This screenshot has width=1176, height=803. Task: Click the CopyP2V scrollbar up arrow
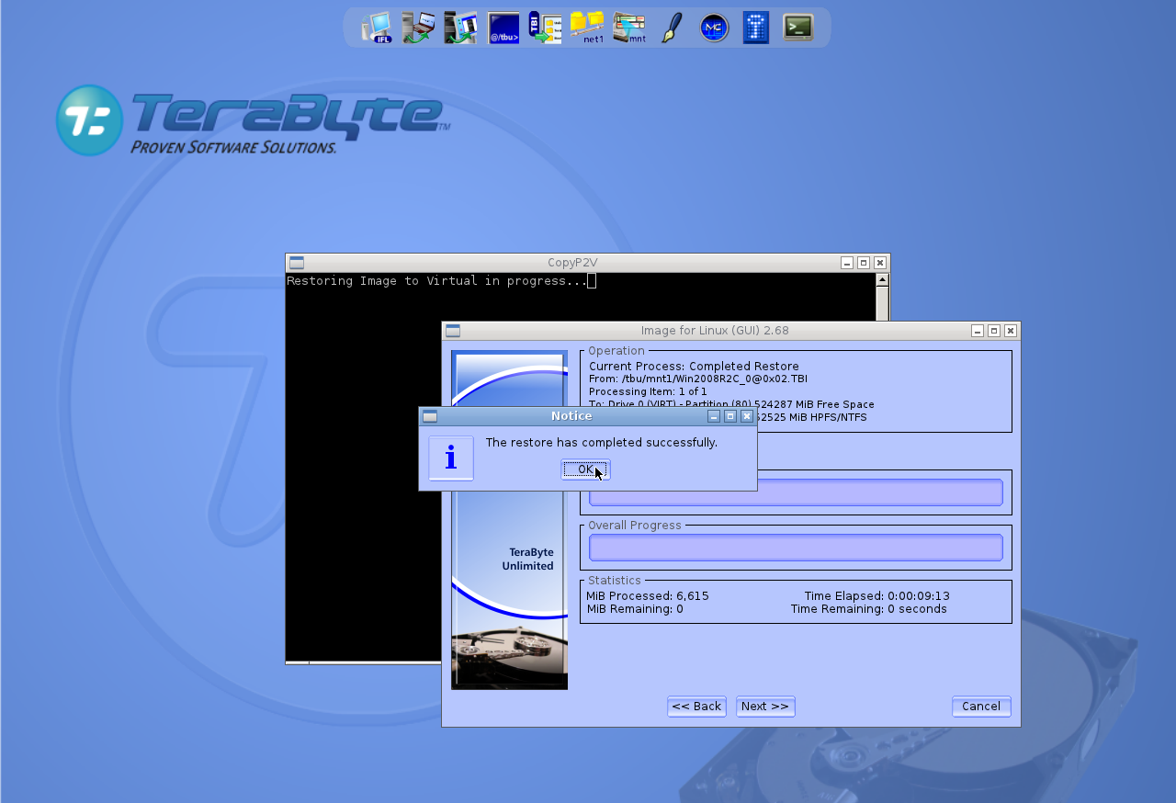tap(882, 280)
